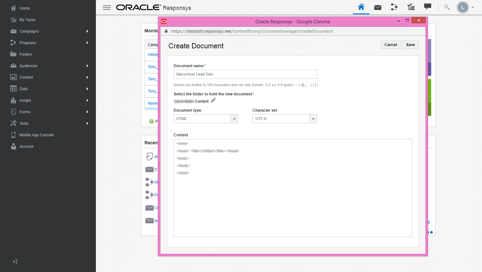Open Programs via top bar workflow icon
Viewport: 482px width, 272px height.
(x=394, y=7)
